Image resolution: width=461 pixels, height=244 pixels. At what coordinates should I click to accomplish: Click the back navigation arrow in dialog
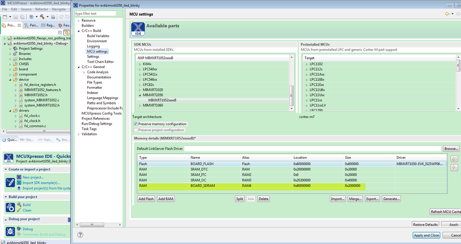pyautogui.click(x=447, y=14)
